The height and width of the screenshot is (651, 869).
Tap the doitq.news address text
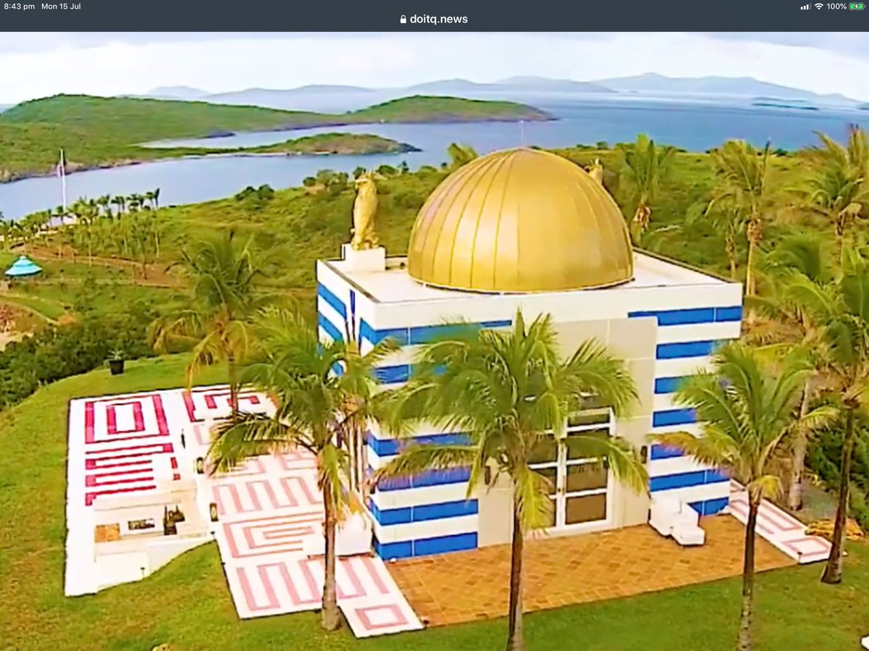pos(439,20)
